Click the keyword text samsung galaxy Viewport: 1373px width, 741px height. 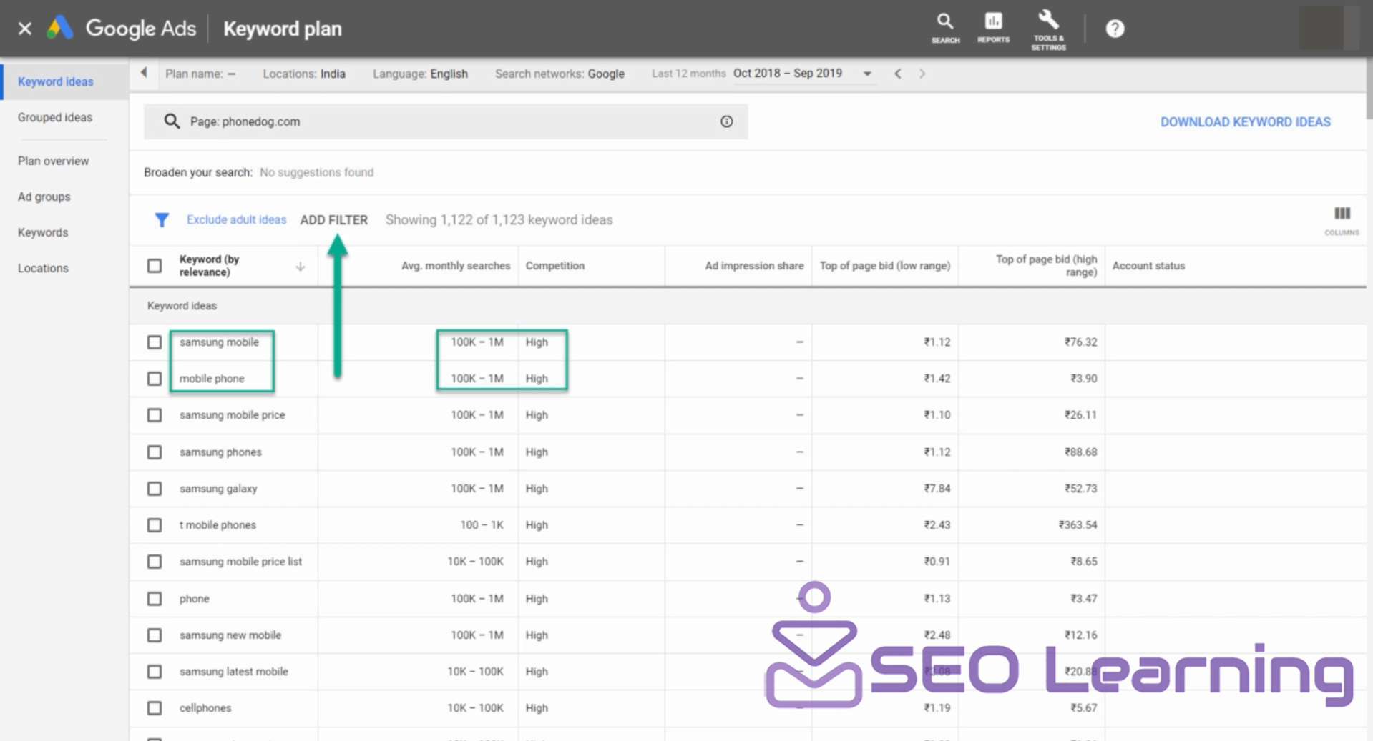coord(218,489)
